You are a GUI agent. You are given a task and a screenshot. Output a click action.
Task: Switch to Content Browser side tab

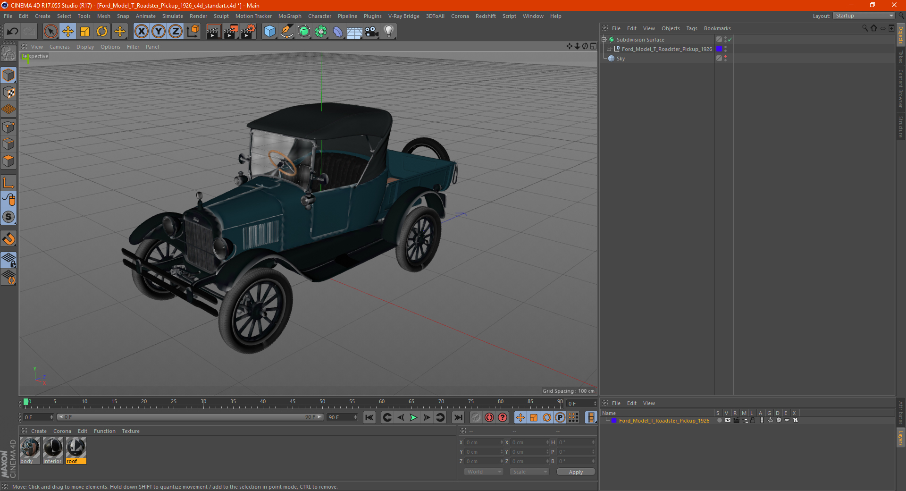[900, 88]
